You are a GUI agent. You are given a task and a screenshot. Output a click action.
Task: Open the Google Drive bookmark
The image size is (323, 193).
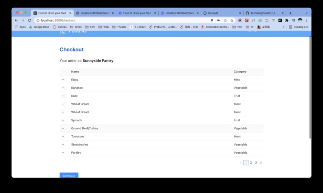pyautogui.click(x=39, y=27)
